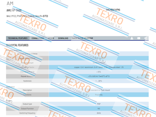This screenshot has height=117, width=156.
Task: Click the Ind.M12,PNP-NO,Cable,Nsch-STD description
Action: point(27,16)
